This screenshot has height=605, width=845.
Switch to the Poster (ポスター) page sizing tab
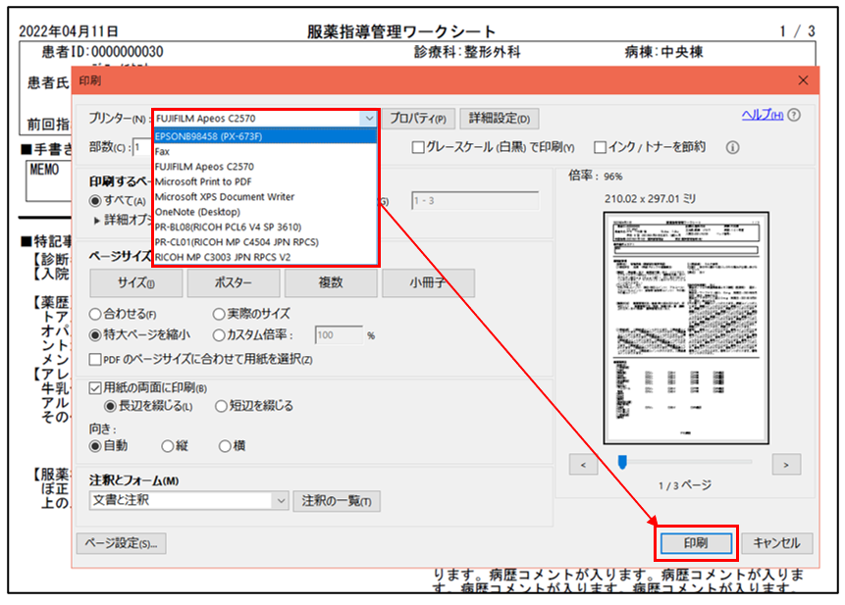pos(233,282)
